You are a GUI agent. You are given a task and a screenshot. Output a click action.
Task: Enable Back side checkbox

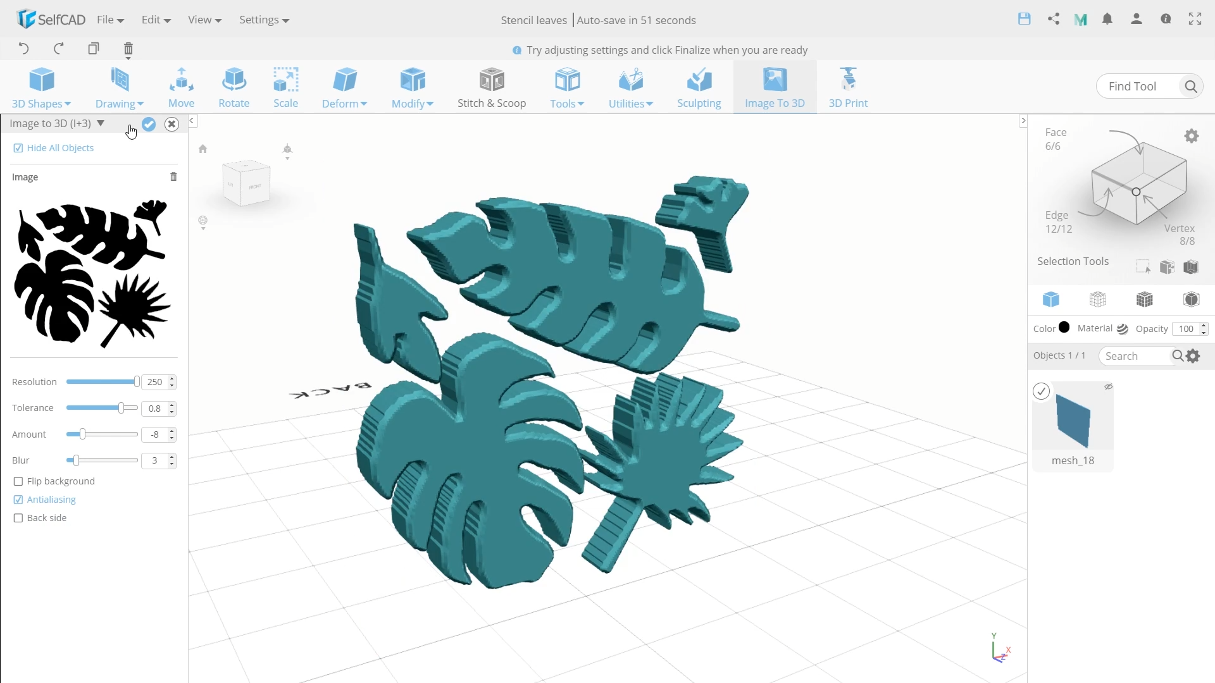[x=18, y=518]
